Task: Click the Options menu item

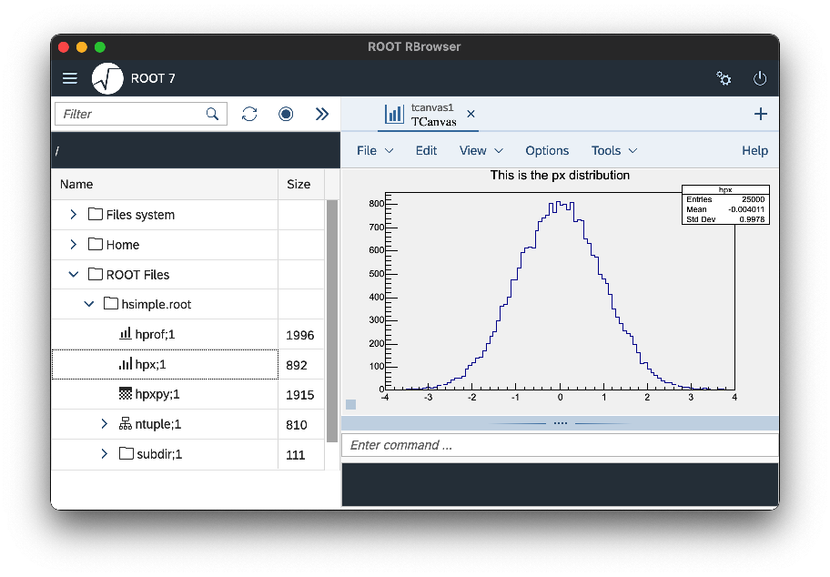Action: 547,151
